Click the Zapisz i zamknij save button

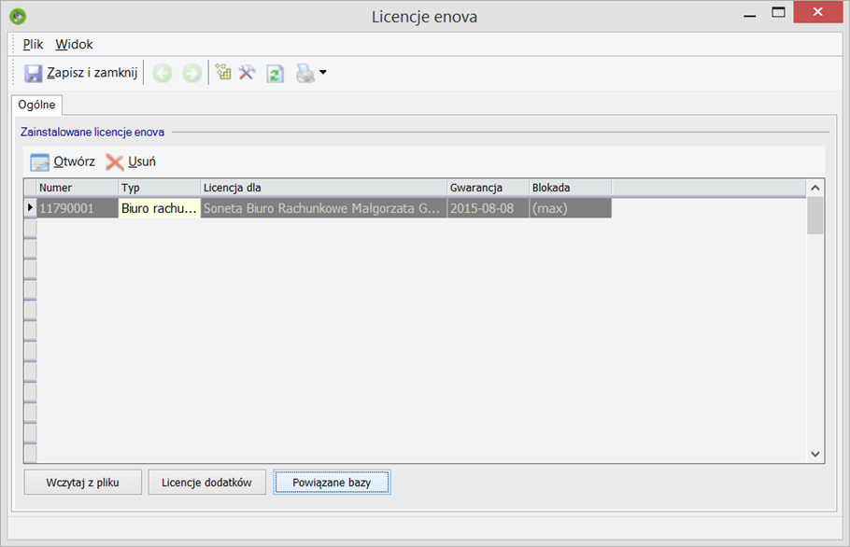tap(80, 73)
